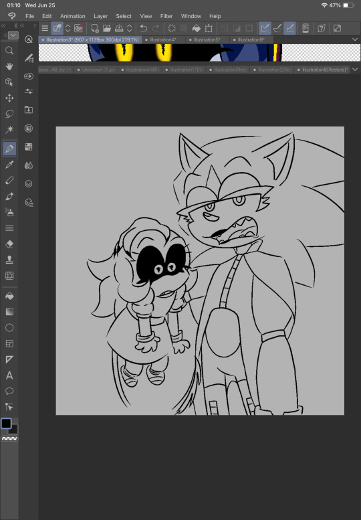Viewport: 361px width, 520px height.
Task: Select the Gradient tool
Action: pos(9,312)
